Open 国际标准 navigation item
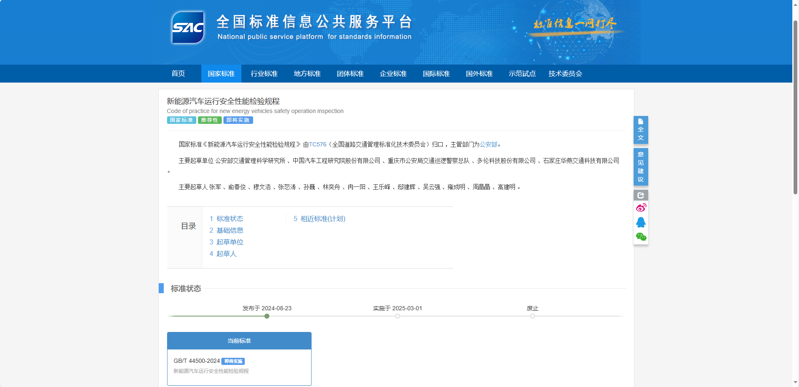The image size is (799, 387). click(x=436, y=73)
